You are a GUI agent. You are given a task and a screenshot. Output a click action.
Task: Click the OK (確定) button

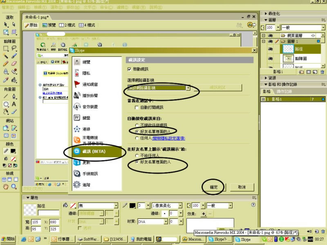(213, 187)
